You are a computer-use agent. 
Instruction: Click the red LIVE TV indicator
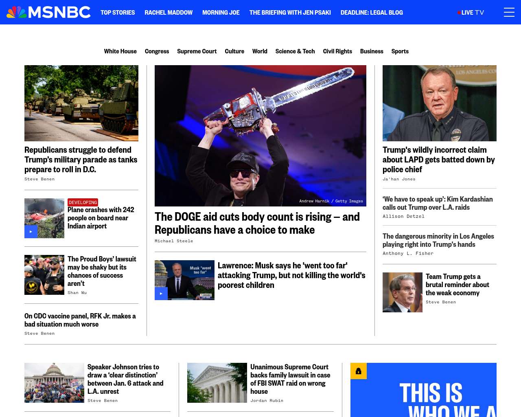tap(471, 13)
